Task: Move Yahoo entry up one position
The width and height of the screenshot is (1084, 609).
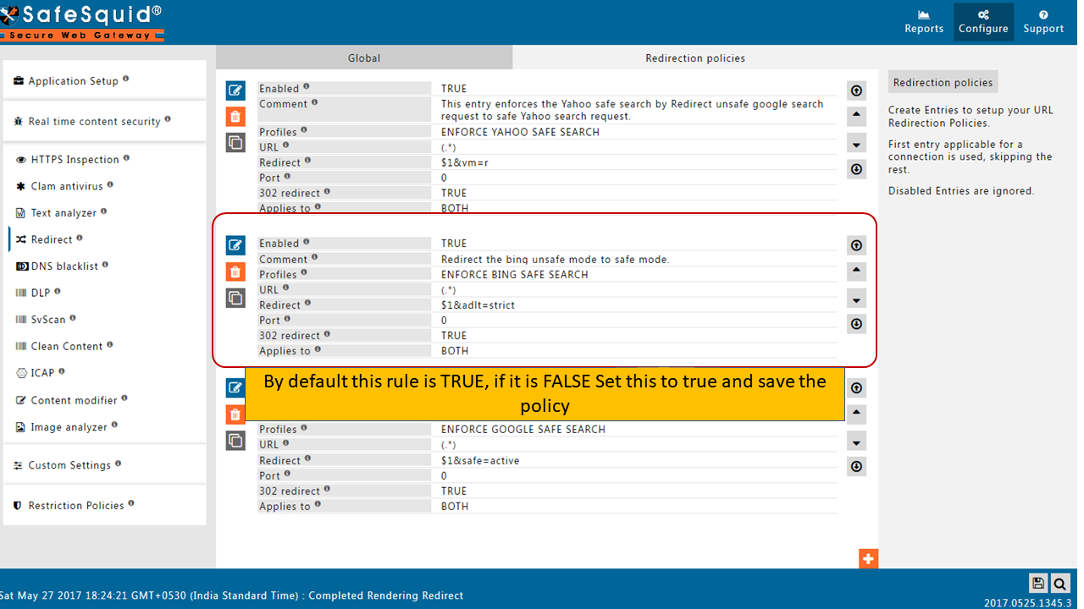Action: click(x=856, y=116)
